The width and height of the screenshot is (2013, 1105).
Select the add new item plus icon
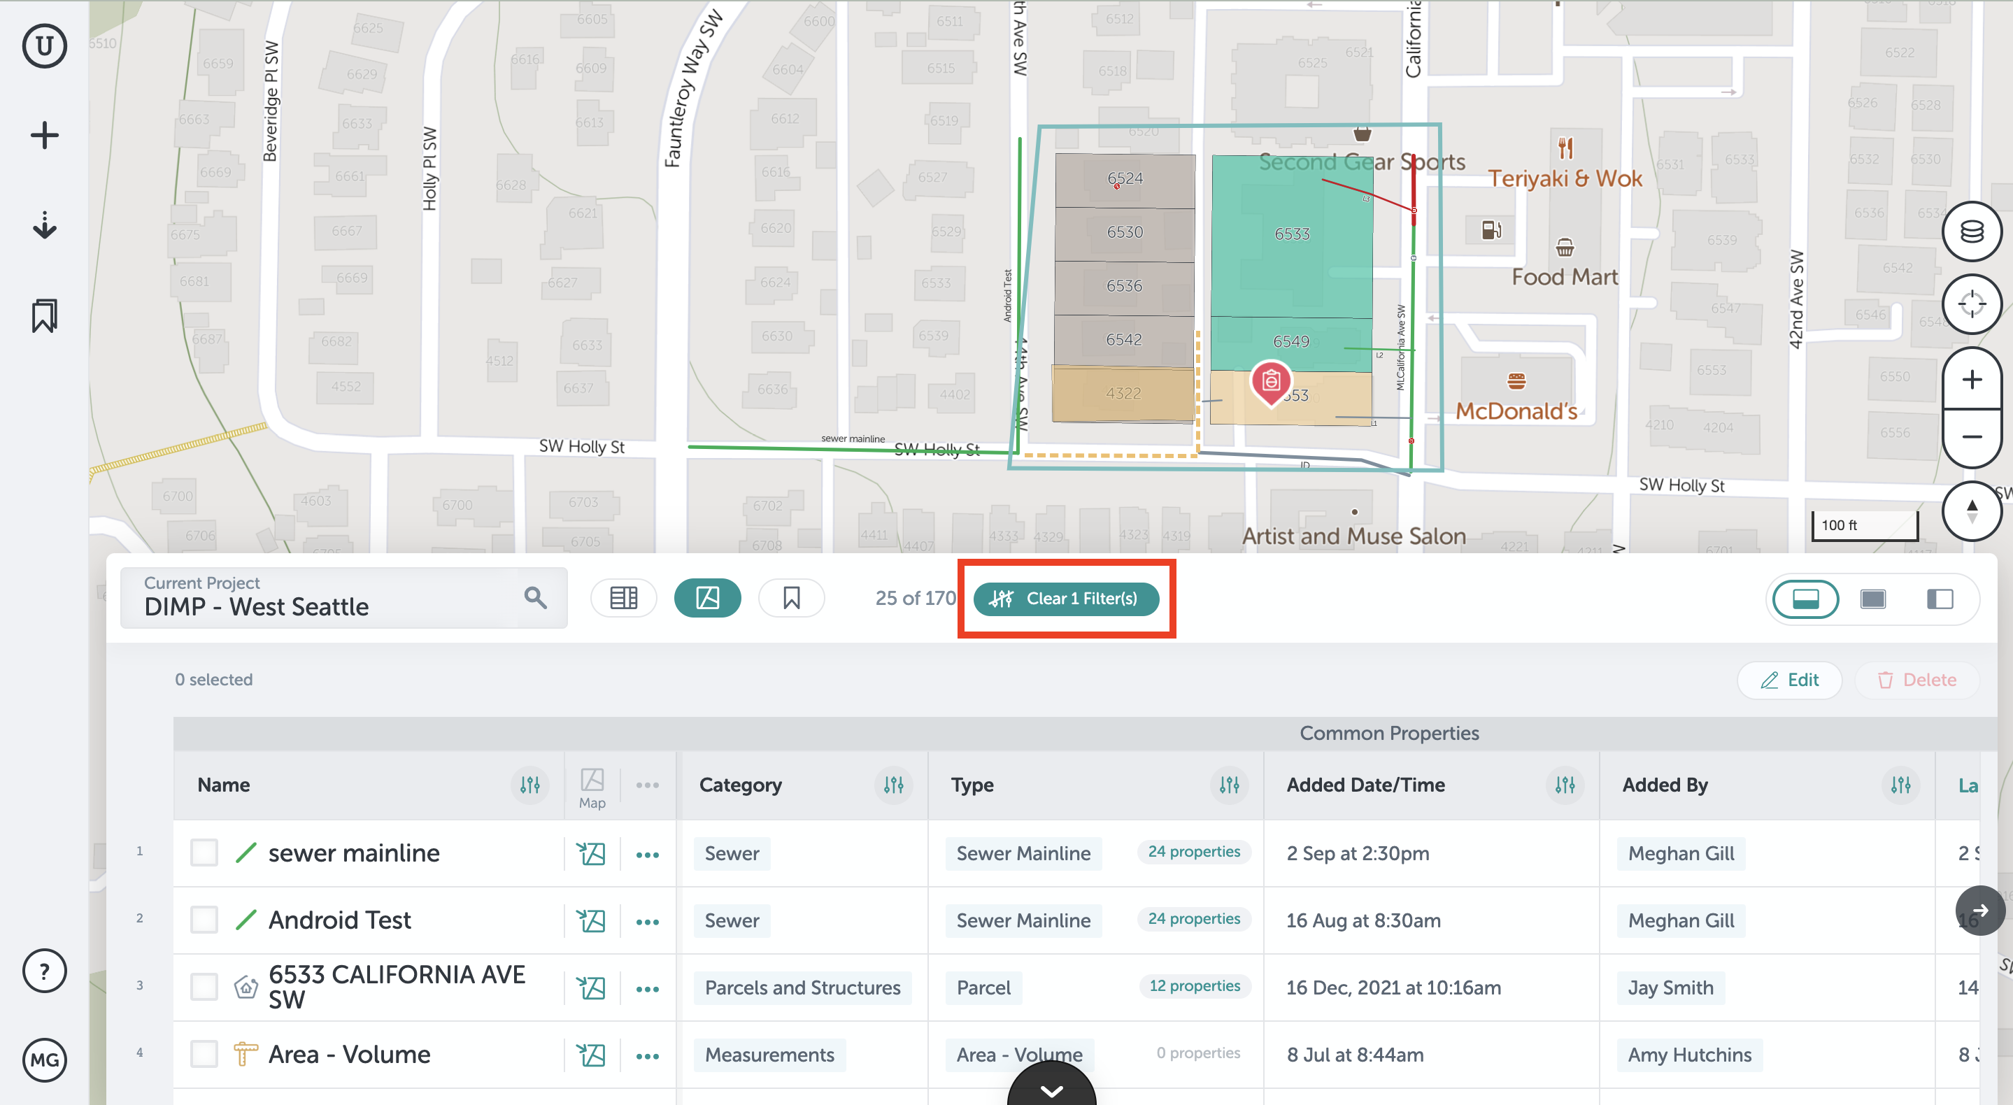(x=45, y=134)
